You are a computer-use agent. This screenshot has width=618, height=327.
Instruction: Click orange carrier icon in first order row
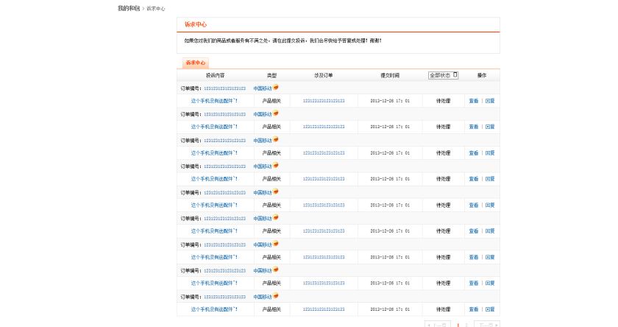pyautogui.click(x=276, y=87)
